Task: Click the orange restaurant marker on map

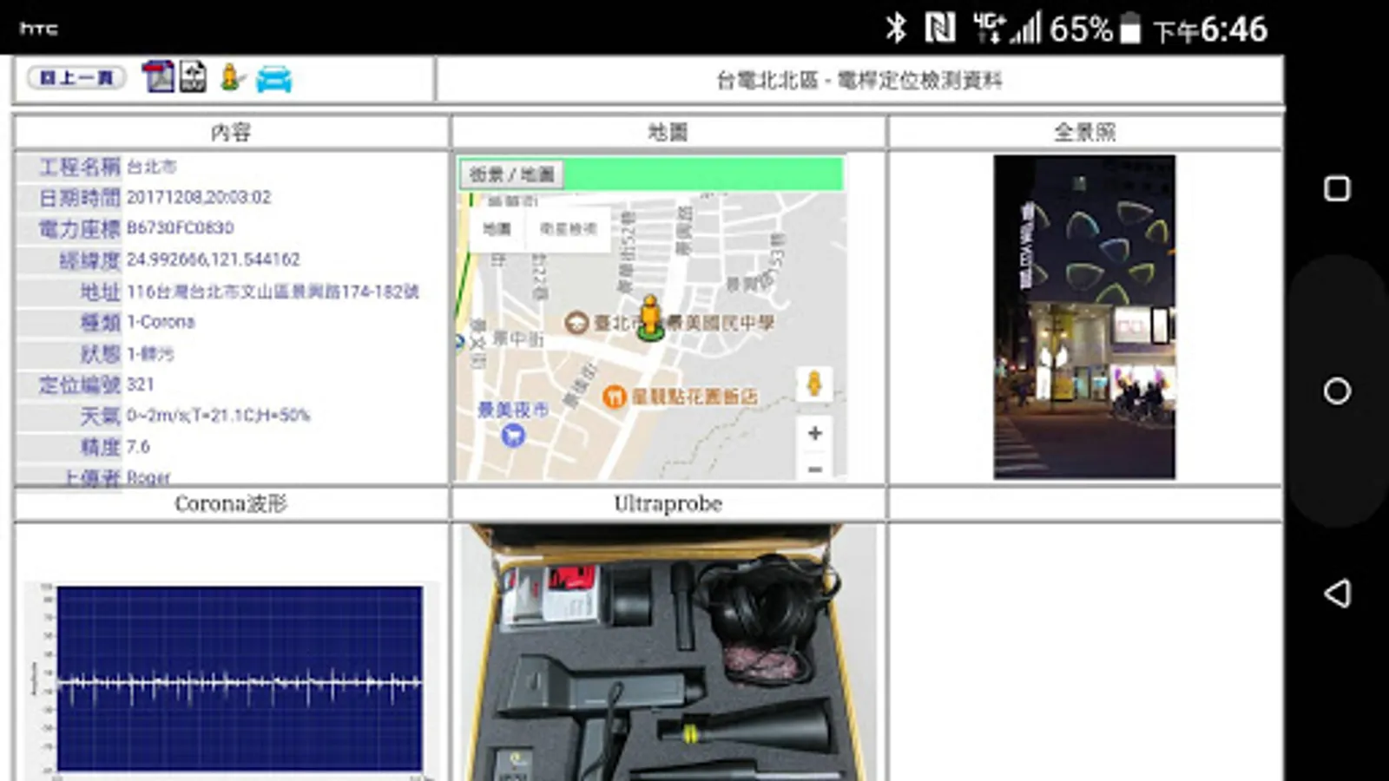Action: [x=615, y=397]
